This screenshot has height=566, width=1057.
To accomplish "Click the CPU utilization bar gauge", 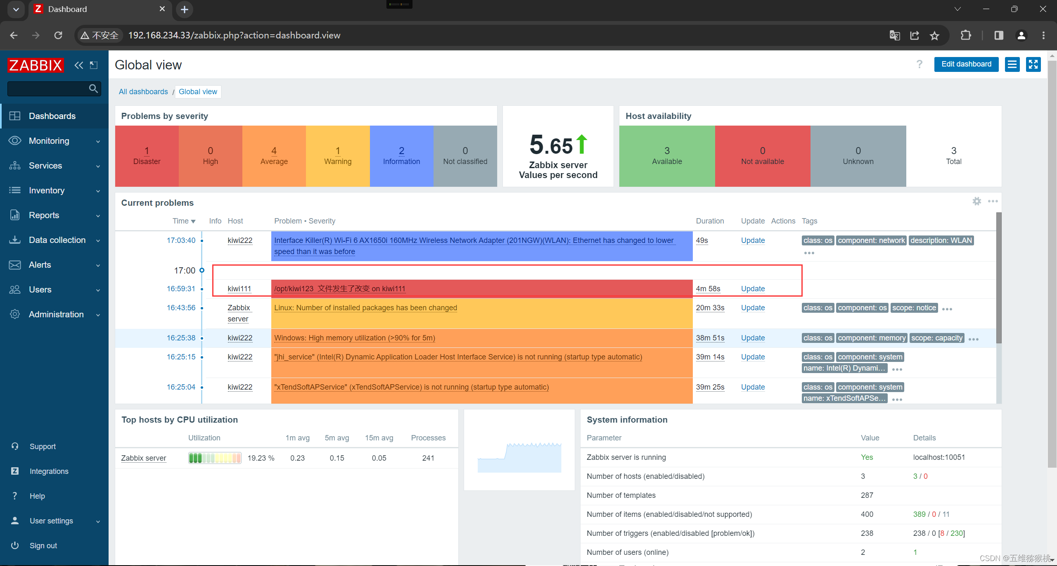I will (215, 458).
